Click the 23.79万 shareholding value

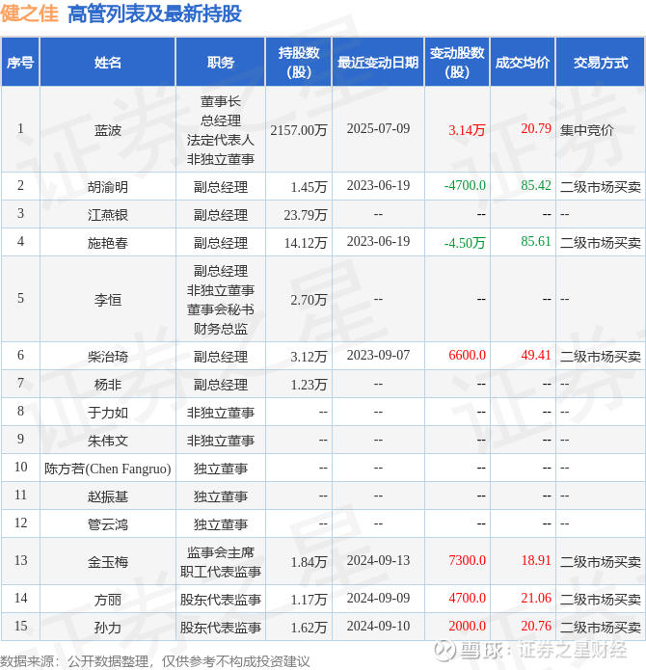[306, 215]
